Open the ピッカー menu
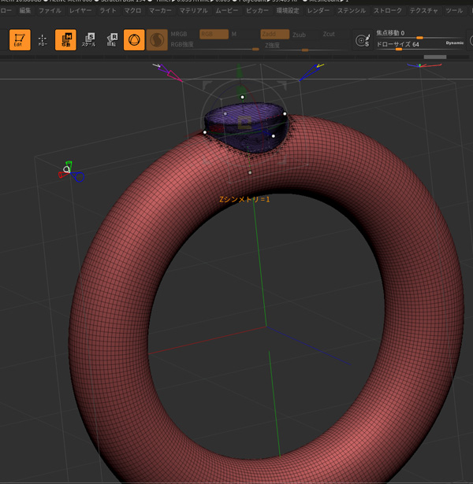Screen dimensions: 473x484 click(257, 11)
